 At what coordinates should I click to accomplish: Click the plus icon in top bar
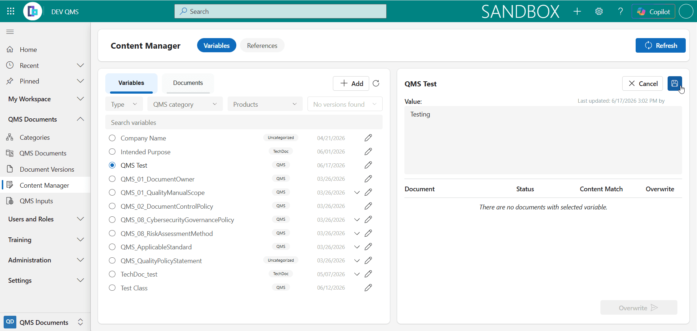pos(577,11)
